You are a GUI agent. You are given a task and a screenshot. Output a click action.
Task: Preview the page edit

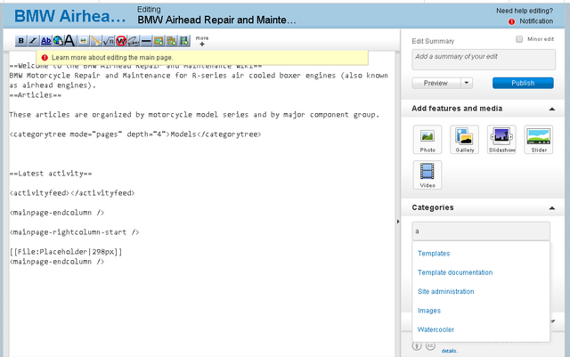click(436, 83)
